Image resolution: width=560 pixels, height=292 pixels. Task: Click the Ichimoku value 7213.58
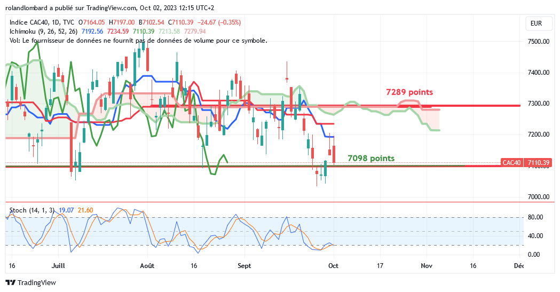tap(169, 31)
